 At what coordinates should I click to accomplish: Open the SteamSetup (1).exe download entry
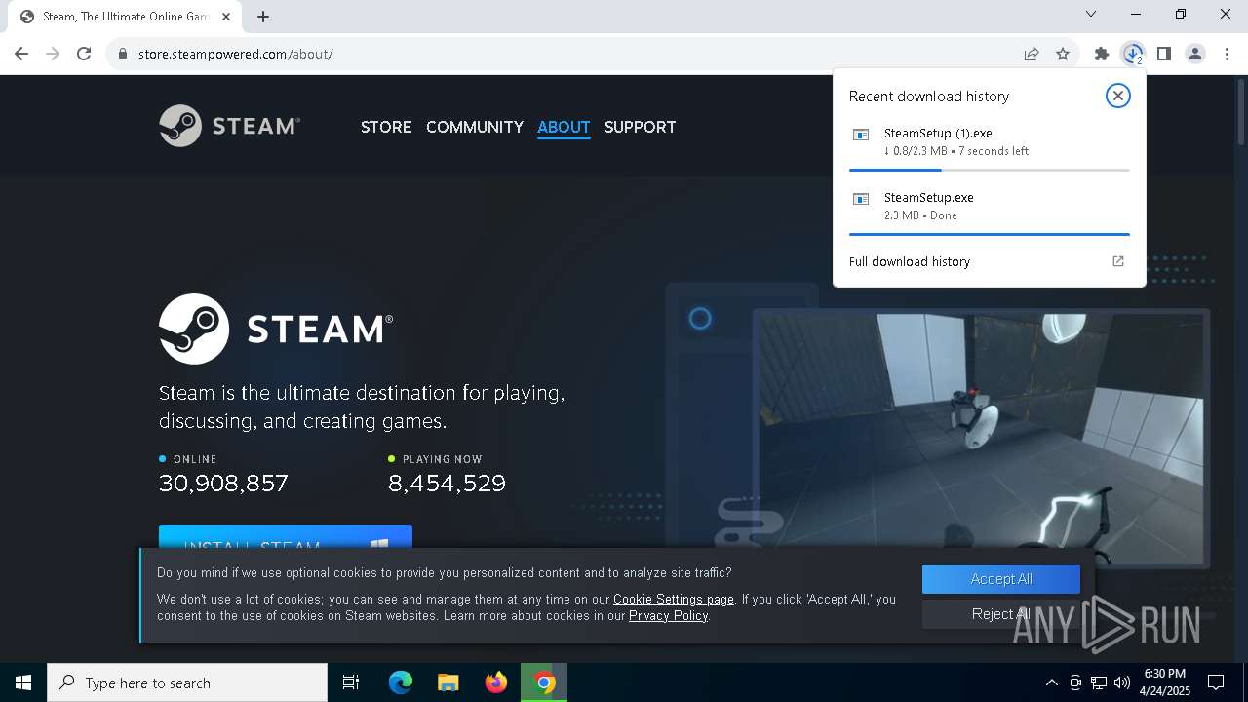(990, 141)
